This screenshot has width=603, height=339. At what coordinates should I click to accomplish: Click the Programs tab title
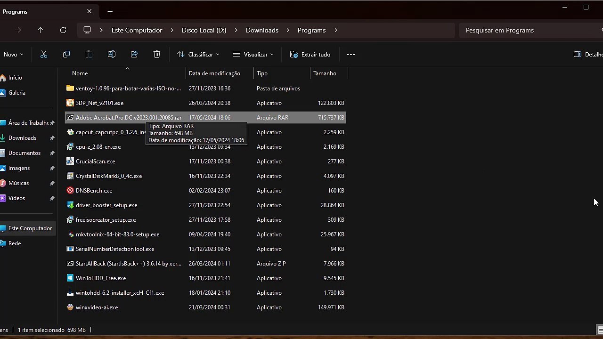coord(15,11)
